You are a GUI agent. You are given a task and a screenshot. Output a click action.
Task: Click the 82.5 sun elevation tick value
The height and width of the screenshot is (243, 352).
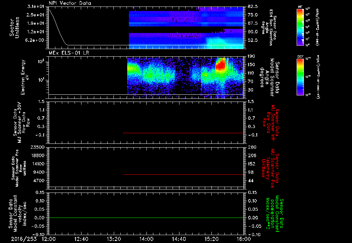tap(253, 7)
